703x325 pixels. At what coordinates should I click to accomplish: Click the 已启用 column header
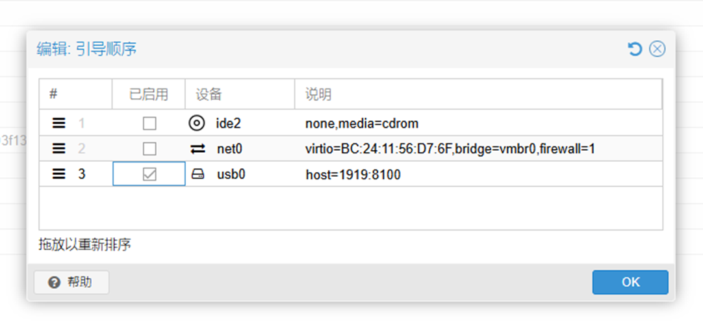[x=148, y=94]
